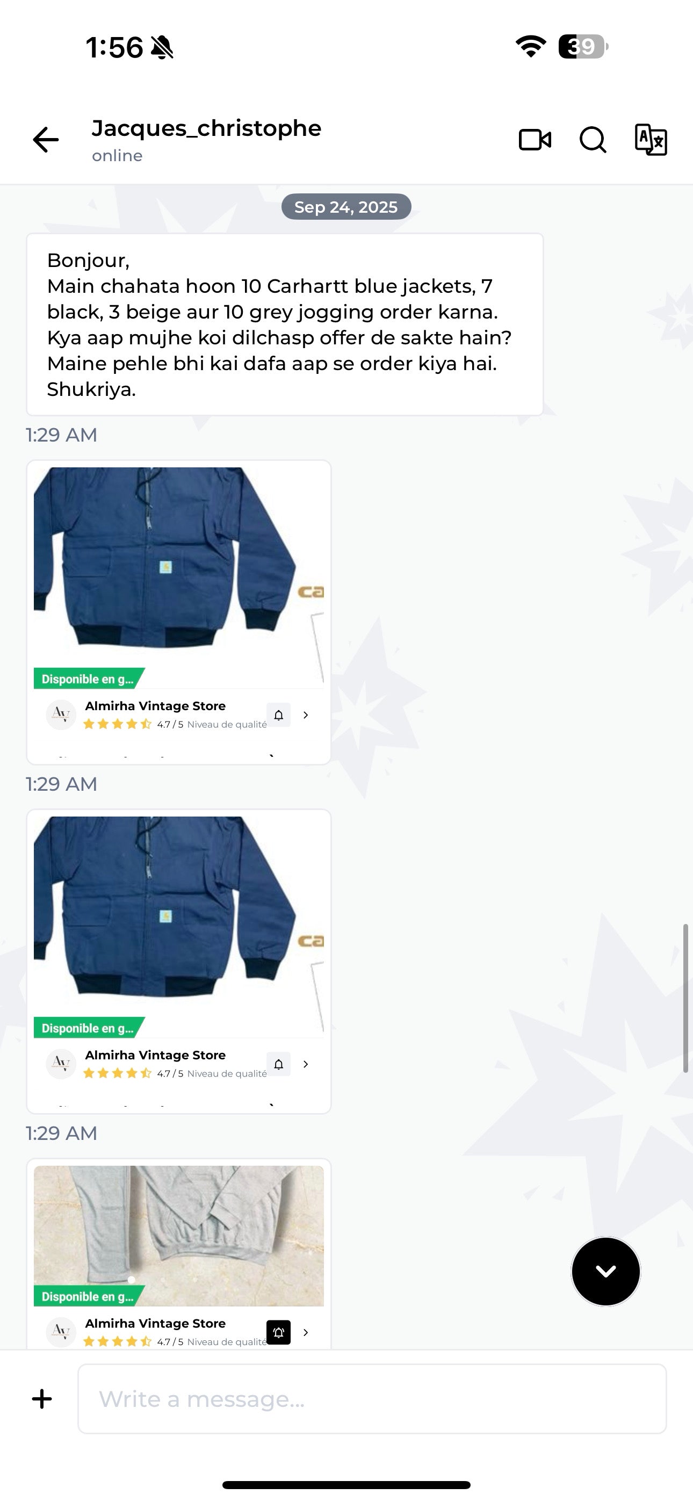Image resolution: width=693 pixels, height=1502 pixels.
Task: Toggle active bell on grey jogging card
Action: click(279, 1332)
